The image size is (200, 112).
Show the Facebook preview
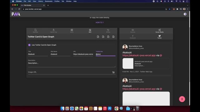pyautogui.click(x=132, y=37)
